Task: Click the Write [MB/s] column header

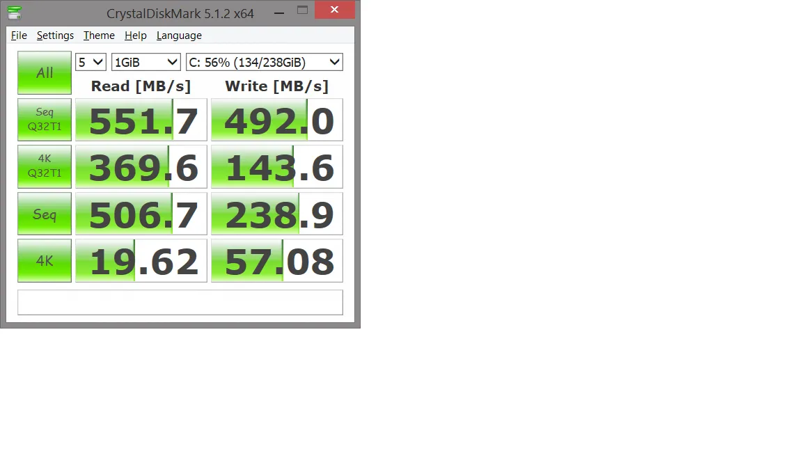Action: point(276,86)
